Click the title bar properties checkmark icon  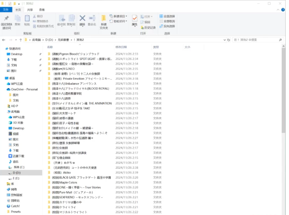point(10,3)
